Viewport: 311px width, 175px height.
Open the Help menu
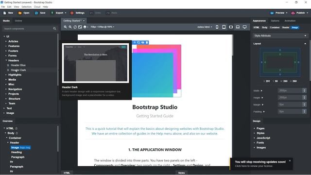45,7
